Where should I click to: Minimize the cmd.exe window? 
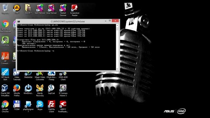[106, 21]
